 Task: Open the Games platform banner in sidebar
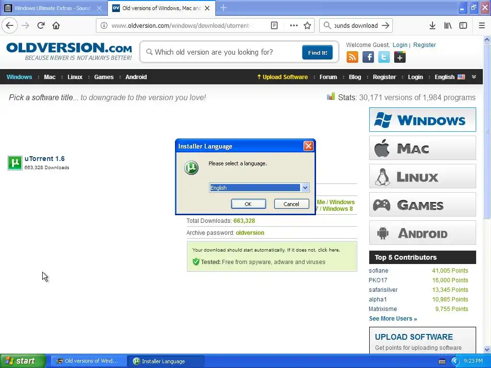[x=422, y=204]
